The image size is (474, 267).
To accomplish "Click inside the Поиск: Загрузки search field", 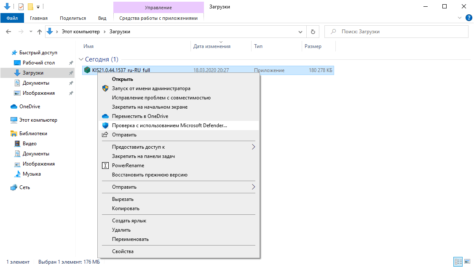I will click(x=396, y=31).
